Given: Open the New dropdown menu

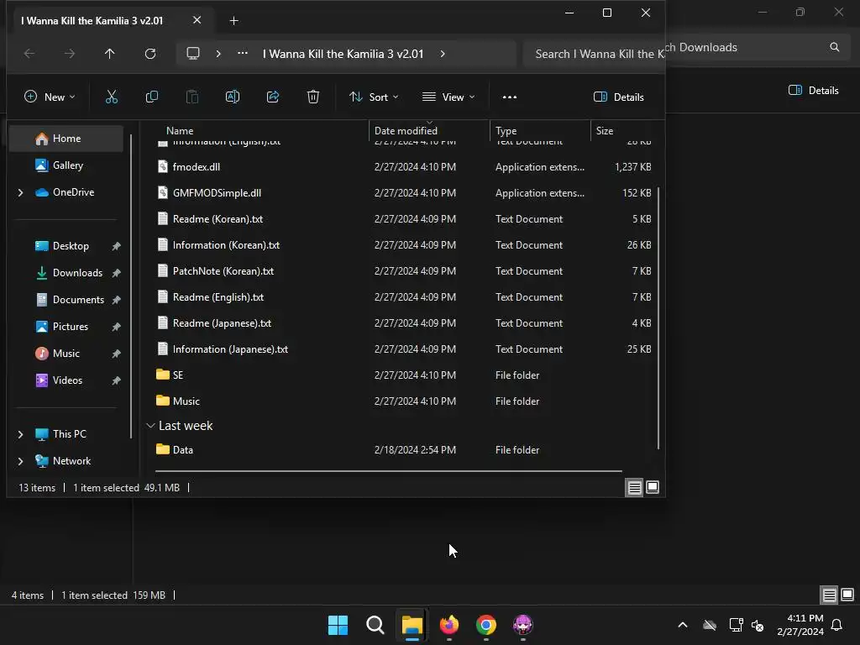Looking at the screenshot, I should [50, 97].
